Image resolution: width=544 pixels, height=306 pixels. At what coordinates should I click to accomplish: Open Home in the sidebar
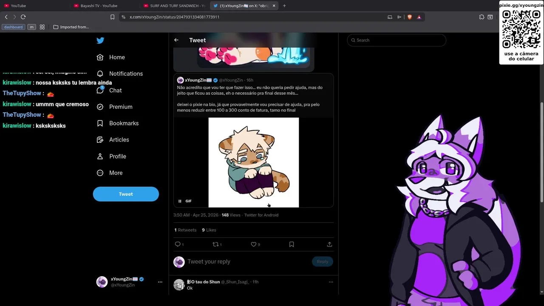[x=111, y=57]
